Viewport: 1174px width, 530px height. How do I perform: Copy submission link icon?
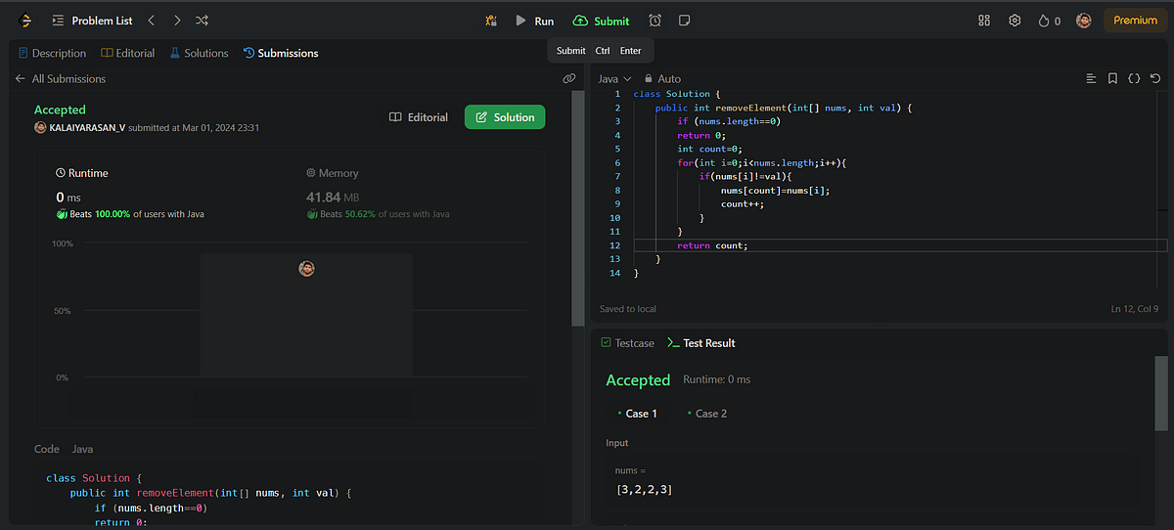point(569,78)
